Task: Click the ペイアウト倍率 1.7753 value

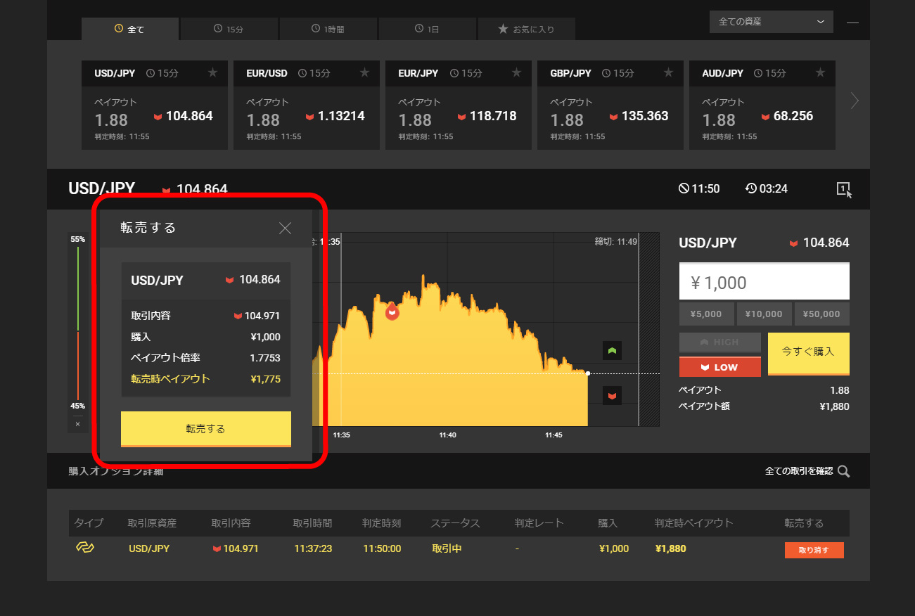Action: (265, 358)
